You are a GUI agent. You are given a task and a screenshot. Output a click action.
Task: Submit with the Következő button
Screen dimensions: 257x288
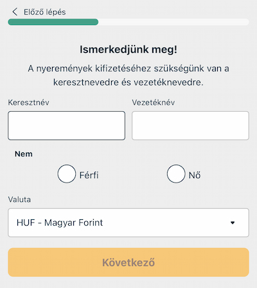coord(128,262)
